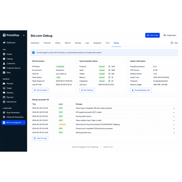Open Payment in the sidebar
Viewport: 182px width, 182px height.
[x=8, y=97]
